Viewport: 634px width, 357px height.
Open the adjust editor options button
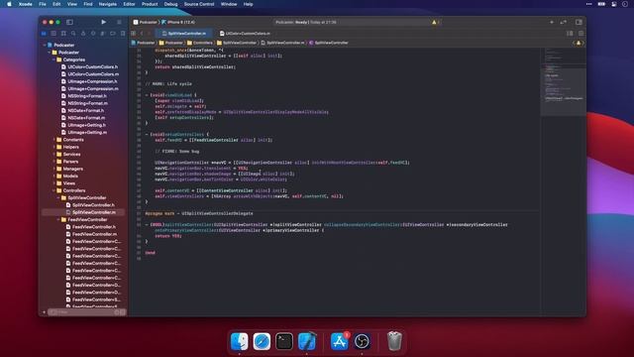570,33
